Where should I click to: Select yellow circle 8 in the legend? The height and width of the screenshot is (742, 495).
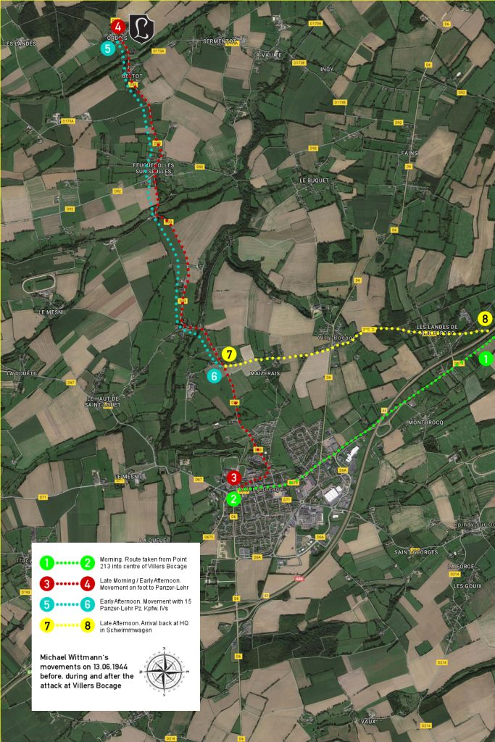coord(88,625)
